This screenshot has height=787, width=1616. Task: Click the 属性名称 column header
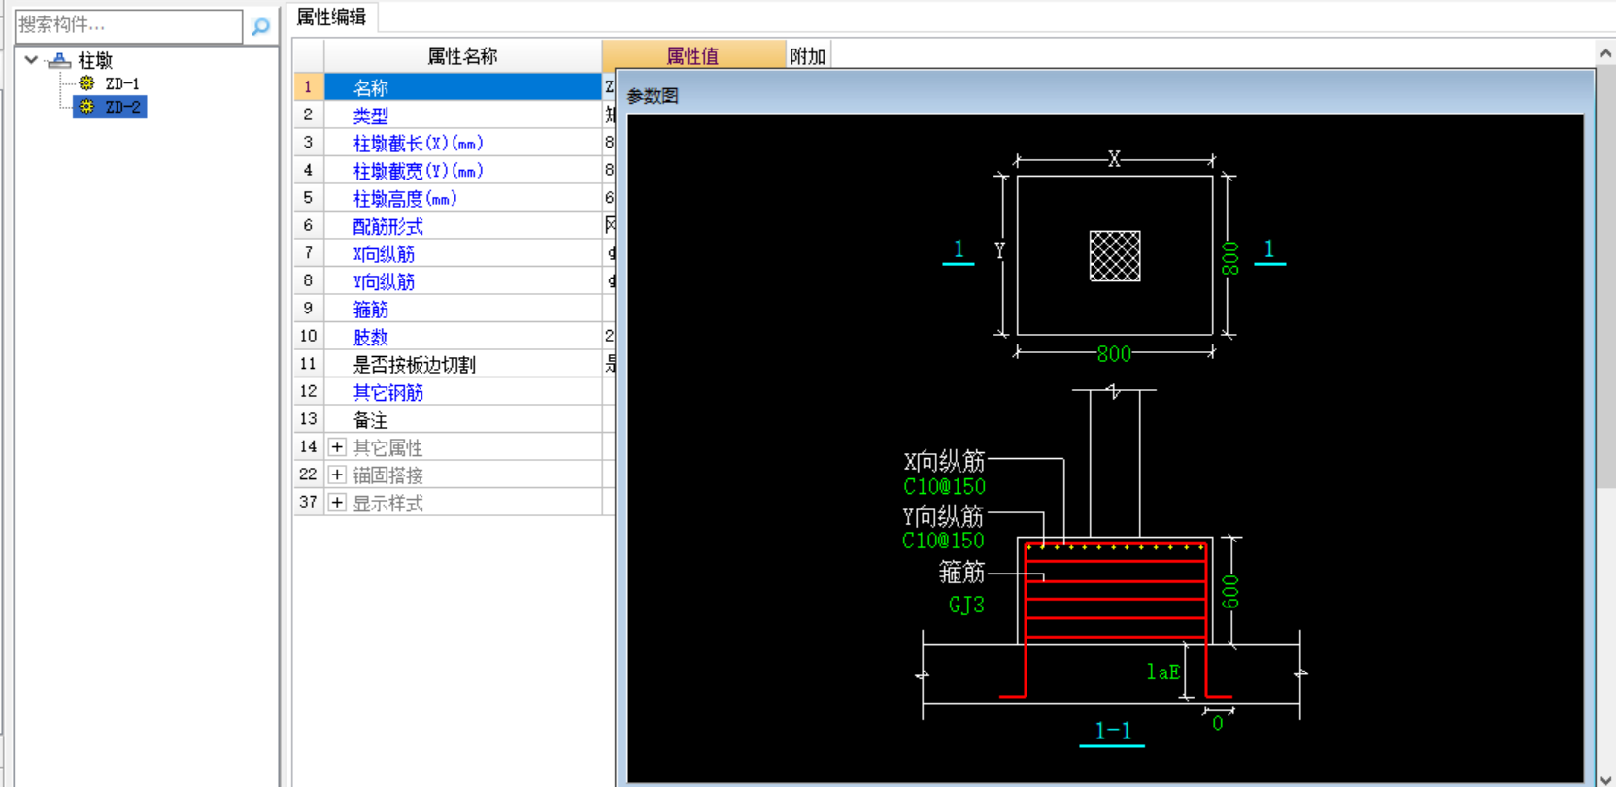tap(462, 56)
